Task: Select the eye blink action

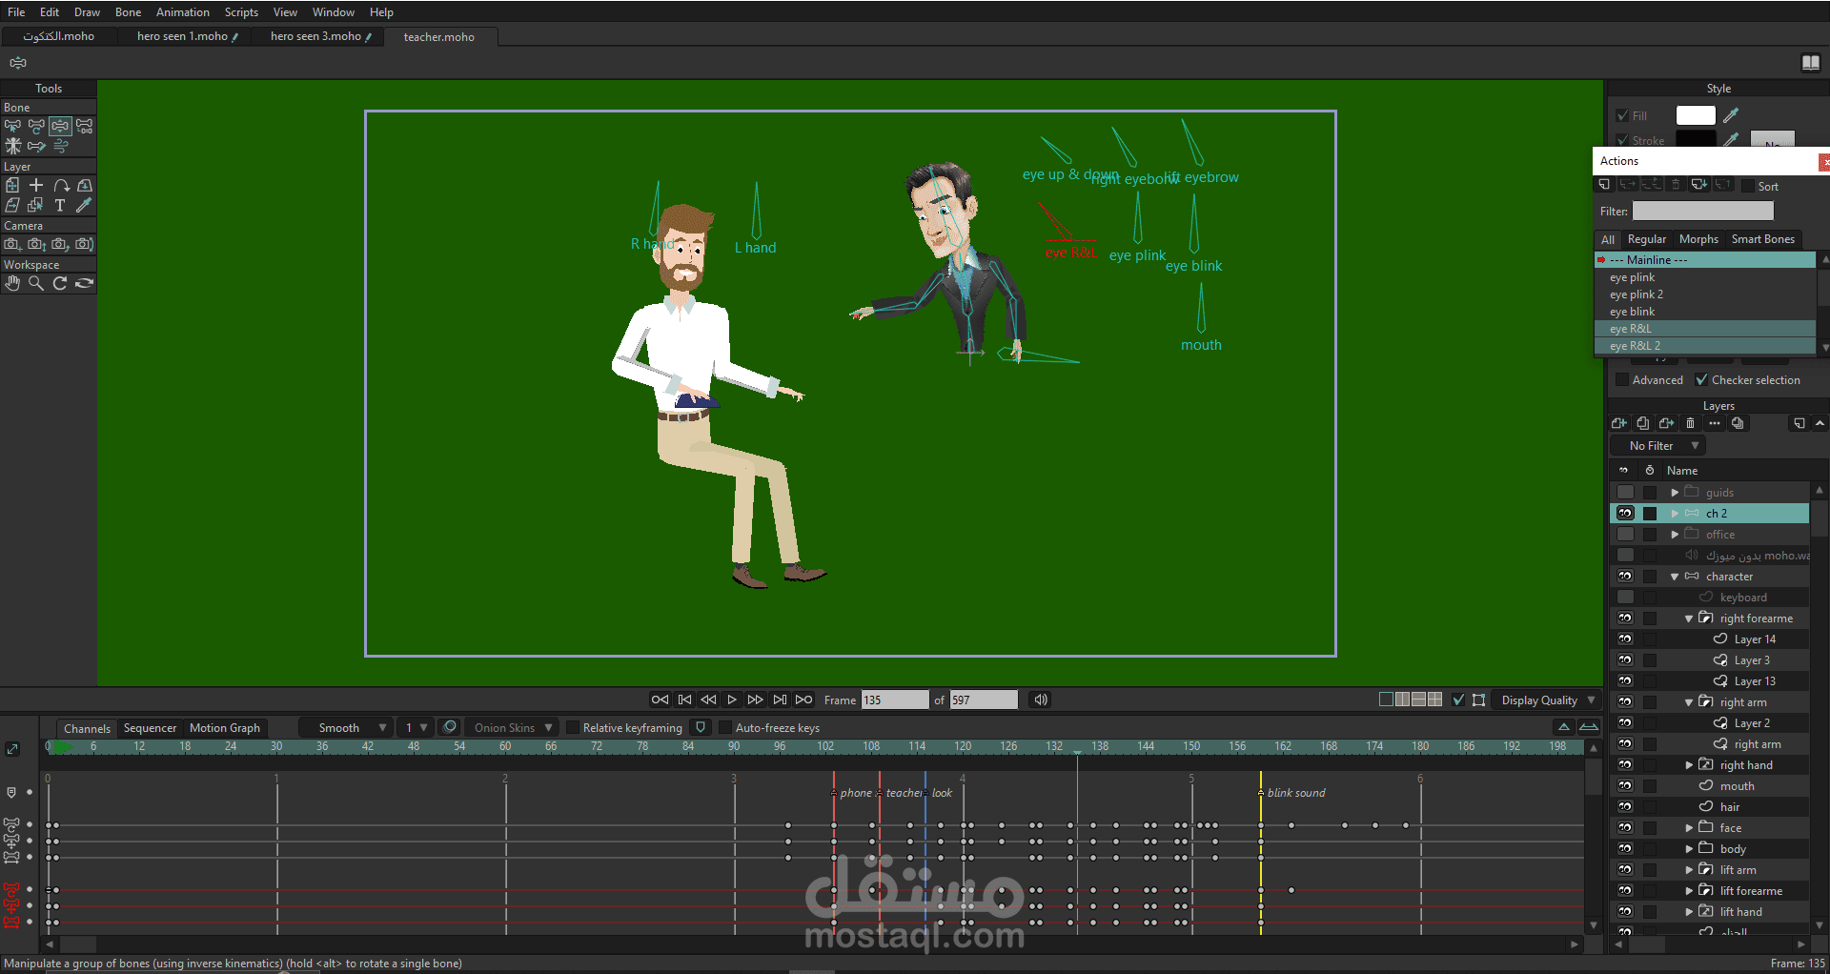Action: click(x=1632, y=312)
